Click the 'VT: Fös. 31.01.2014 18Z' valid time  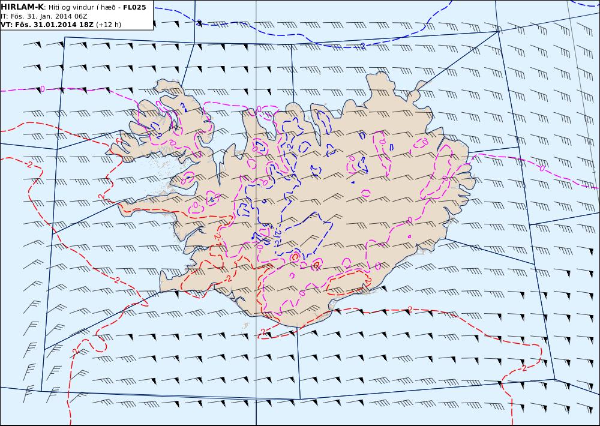tap(47, 25)
